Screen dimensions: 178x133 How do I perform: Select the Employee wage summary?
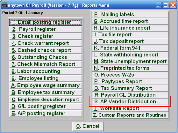tap(46, 85)
